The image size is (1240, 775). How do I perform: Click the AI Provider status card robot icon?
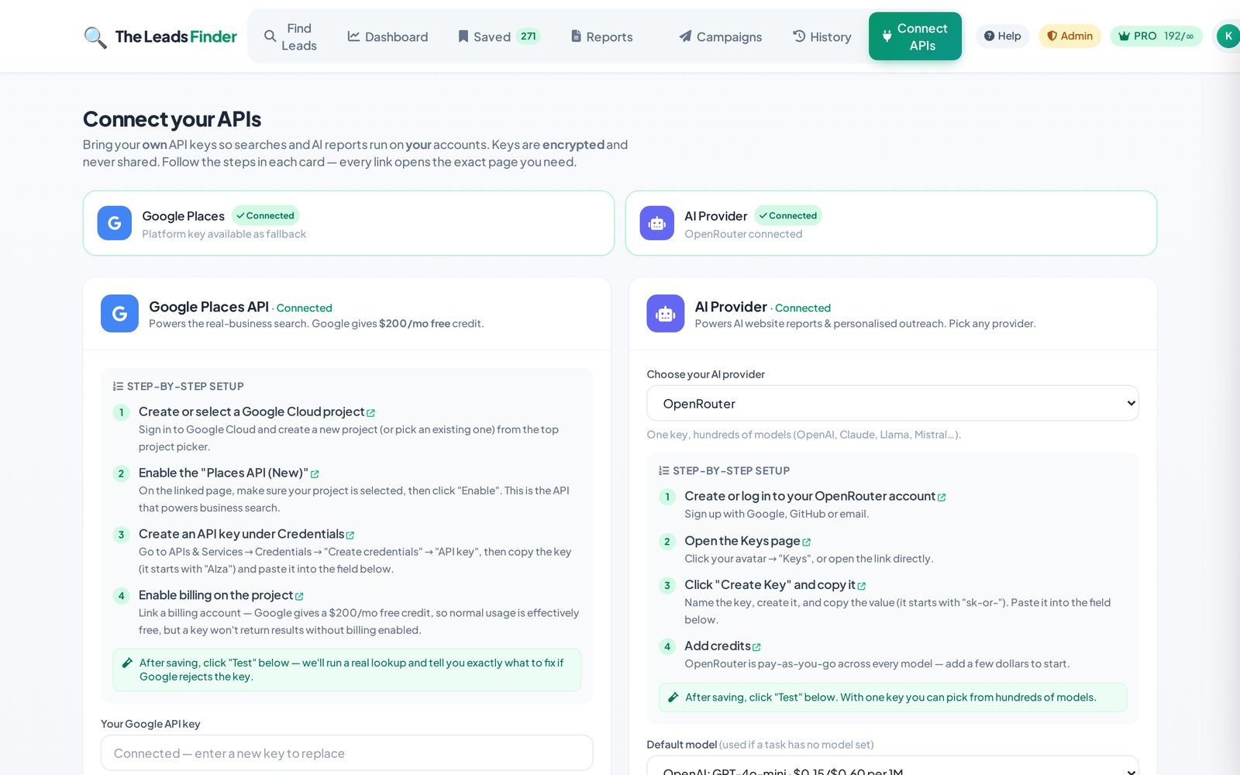[x=656, y=223]
